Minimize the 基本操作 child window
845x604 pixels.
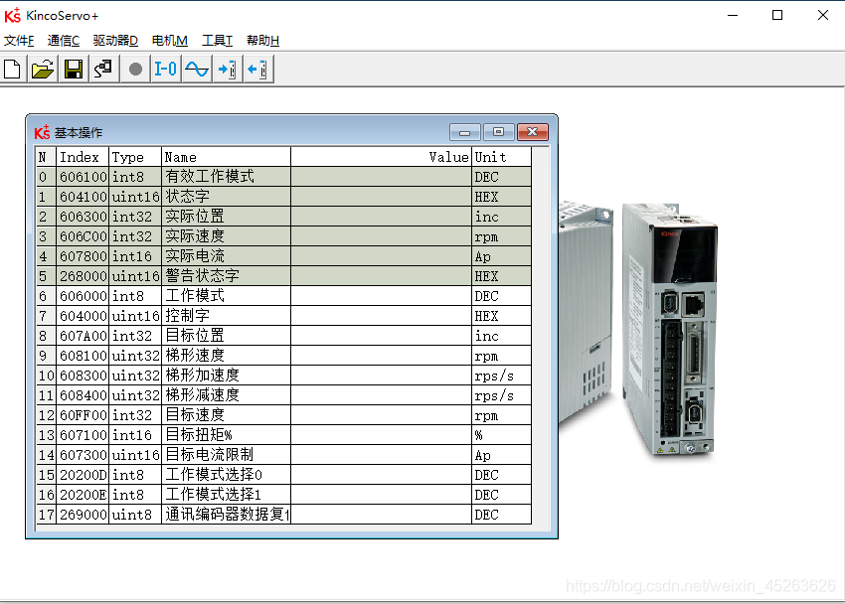pyautogui.click(x=465, y=132)
